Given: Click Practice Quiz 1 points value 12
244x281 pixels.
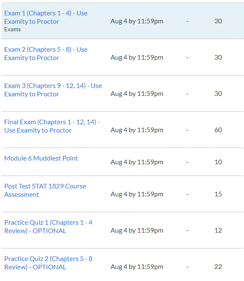Looking at the screenshot, I should [218, 230].
